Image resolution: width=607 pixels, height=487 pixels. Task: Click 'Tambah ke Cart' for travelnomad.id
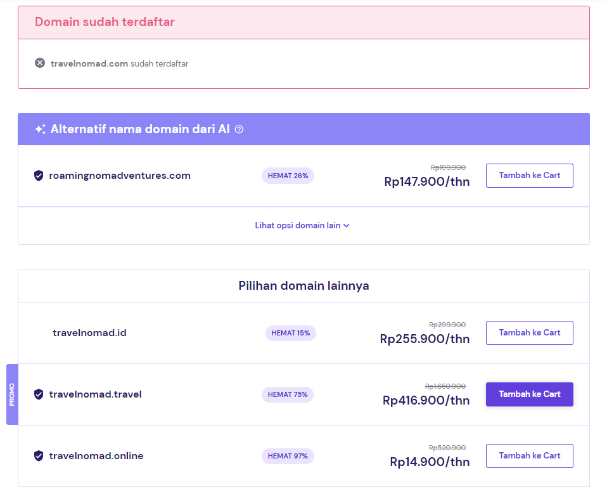[529, 332]
